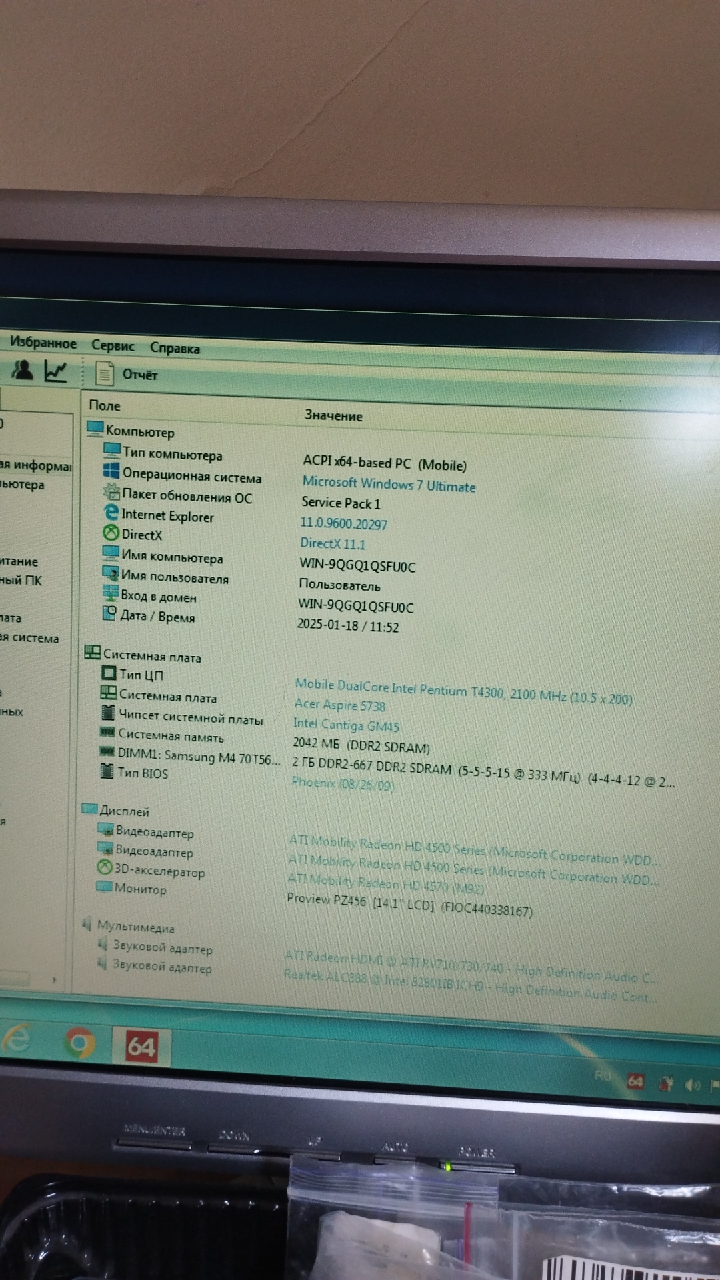Image resolution: width=720 pixels, height=1280 pixels.
Task: Select the 2042 МБ (DDR2 SDRAM) value
Action: pyautogui.click(x=361, y=745)
